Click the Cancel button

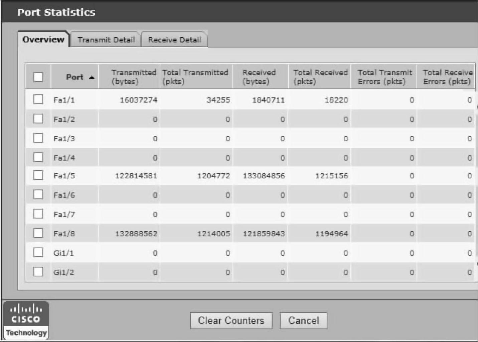tap(303, 321)
